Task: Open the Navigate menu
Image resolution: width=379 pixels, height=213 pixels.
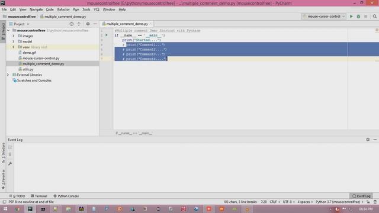Action: coord(36,9)
